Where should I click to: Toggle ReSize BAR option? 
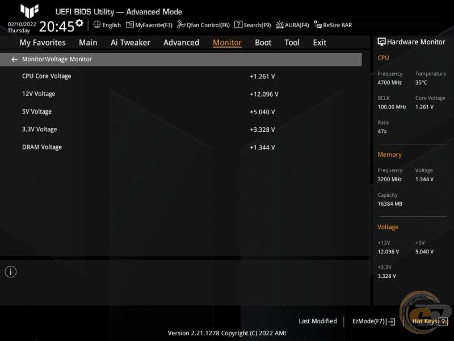[333, 25]
